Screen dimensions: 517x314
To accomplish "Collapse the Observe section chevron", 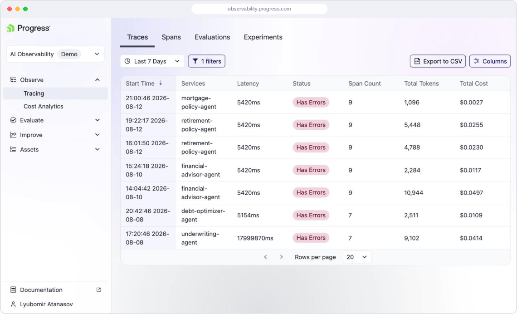I will pyautogui.click(x=97, y=80).
